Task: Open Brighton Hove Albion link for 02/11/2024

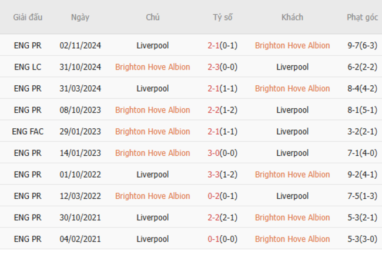Action: tap(292, 45)
